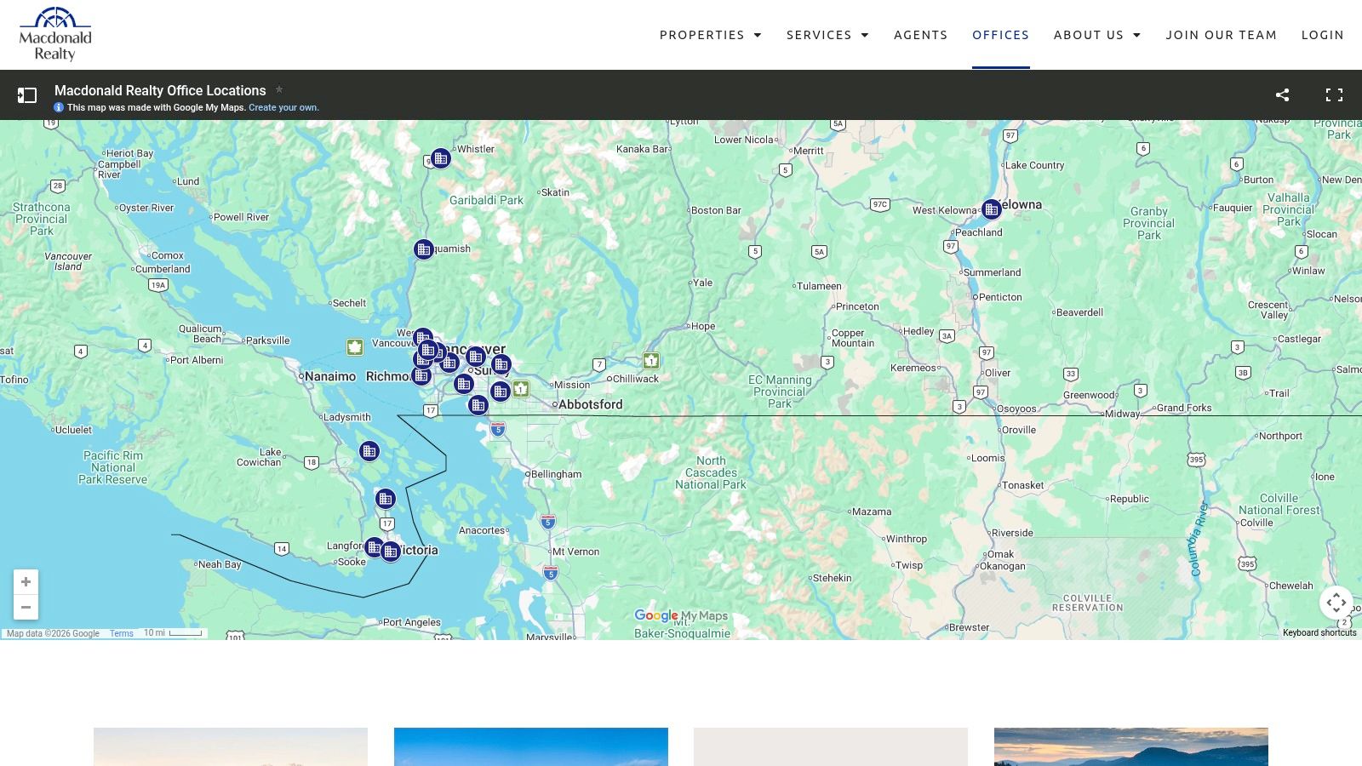Click the Macdonald Realty logo
1362x766 pixels.
click(55, 34)
